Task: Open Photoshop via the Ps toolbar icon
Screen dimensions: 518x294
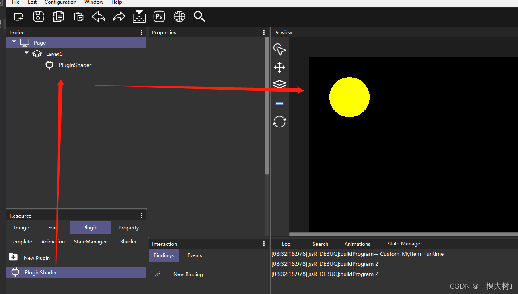Action: point(159,16)
